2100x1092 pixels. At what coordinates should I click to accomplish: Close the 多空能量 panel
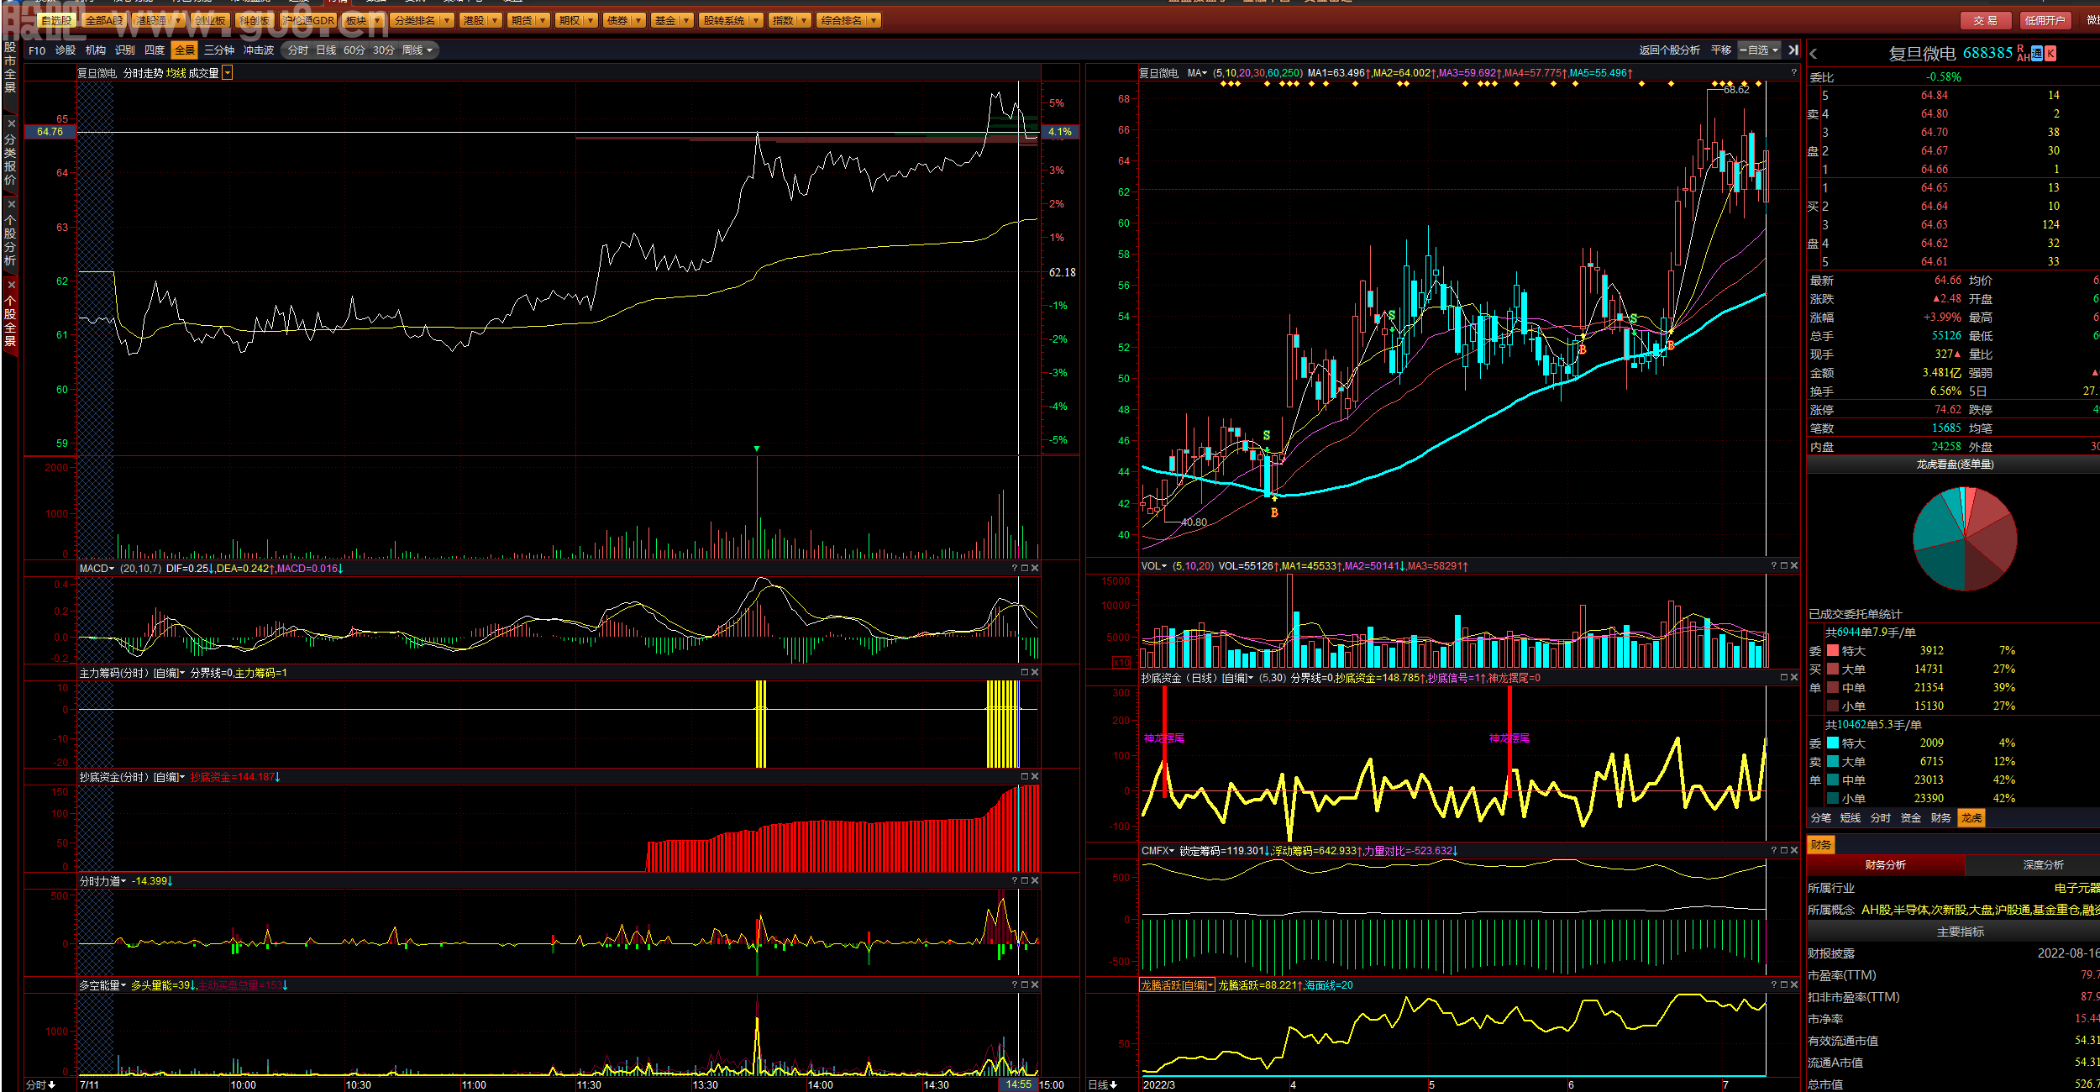[1035, 985]
